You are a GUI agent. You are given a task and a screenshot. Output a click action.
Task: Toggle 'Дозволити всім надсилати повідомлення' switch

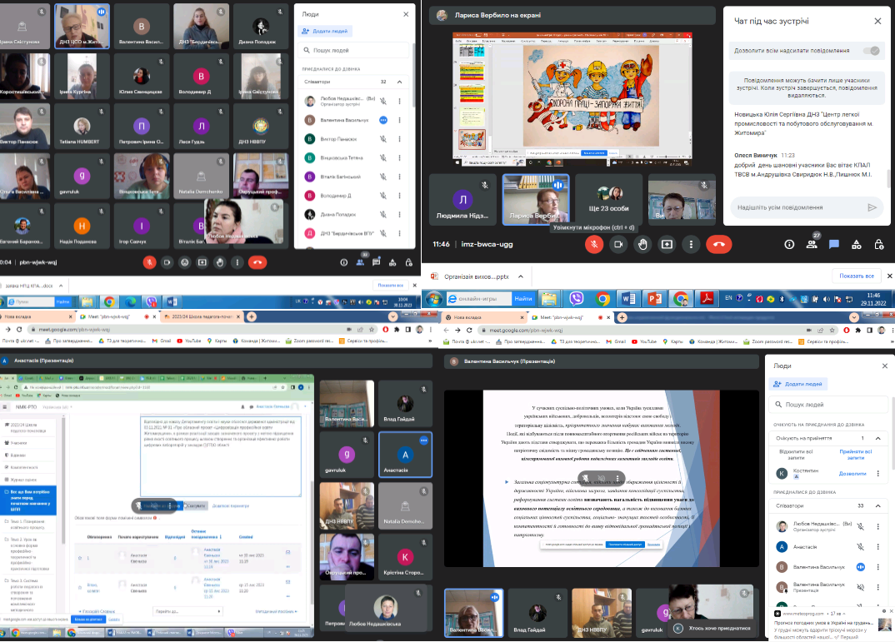[x=871, y=51]
